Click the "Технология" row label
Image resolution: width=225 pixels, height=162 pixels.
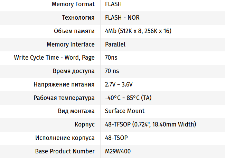[78, 18]
